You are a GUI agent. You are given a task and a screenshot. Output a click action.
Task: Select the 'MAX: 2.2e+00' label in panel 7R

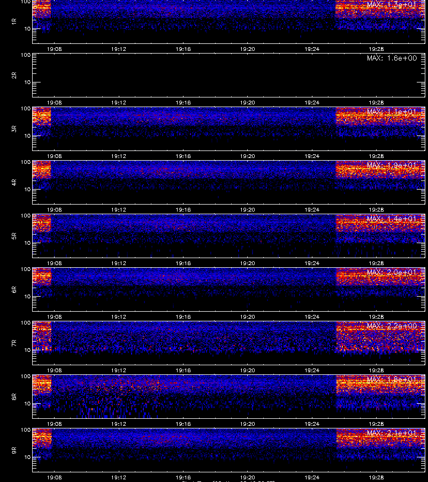point(392,326)
